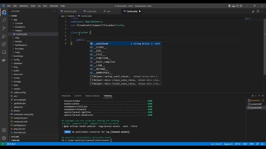Open the Source Control view
The image size is (266, 149).
point(4,28)
